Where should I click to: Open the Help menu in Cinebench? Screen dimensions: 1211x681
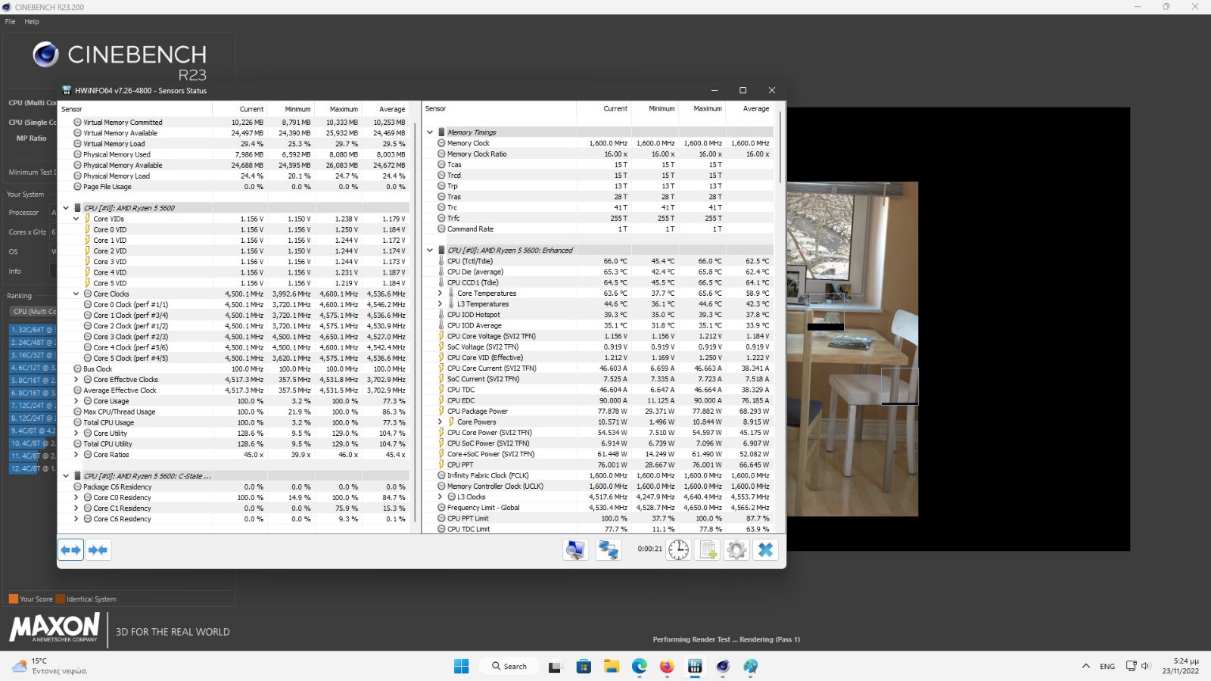[x=32, y=21]
